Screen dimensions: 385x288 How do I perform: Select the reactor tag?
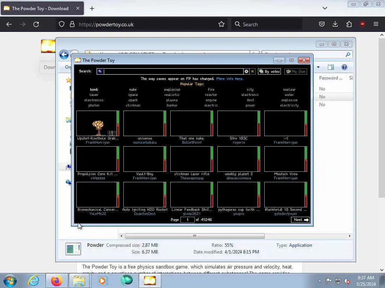[211, 95]
